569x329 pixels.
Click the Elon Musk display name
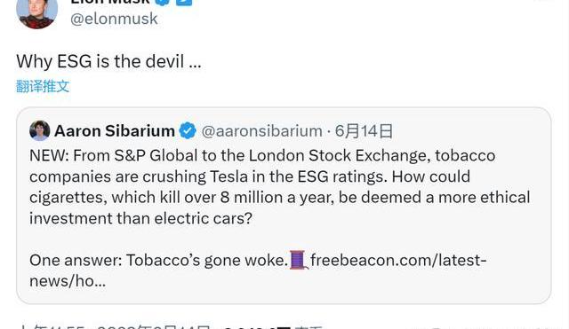[x=110, y=2]
